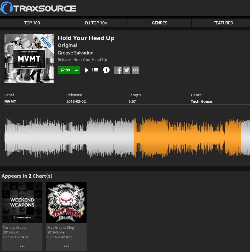Open the GENRES menu
This screenshot has width=250, height=252.
tap(160, 23)
